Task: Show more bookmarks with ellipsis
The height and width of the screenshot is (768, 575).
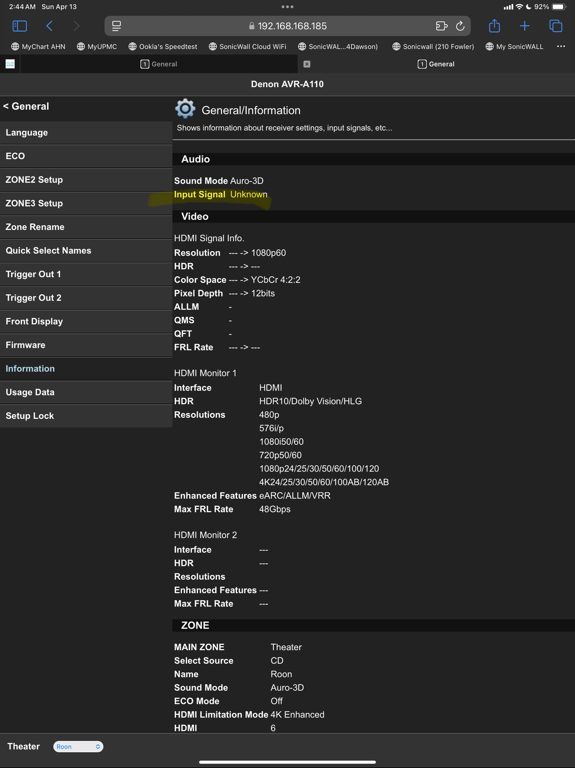Action: click(561, 46)
